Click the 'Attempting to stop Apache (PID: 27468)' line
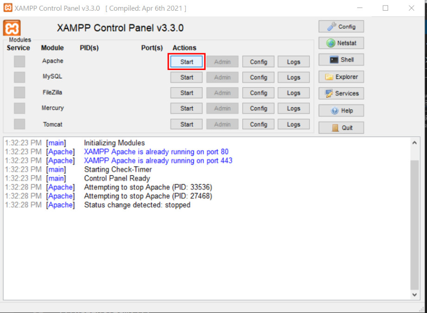The width and height of the screenshot is (427, 313). coord(148,196)
